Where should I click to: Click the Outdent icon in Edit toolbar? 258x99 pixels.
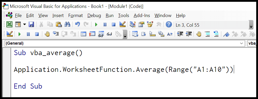coord(189,34)
